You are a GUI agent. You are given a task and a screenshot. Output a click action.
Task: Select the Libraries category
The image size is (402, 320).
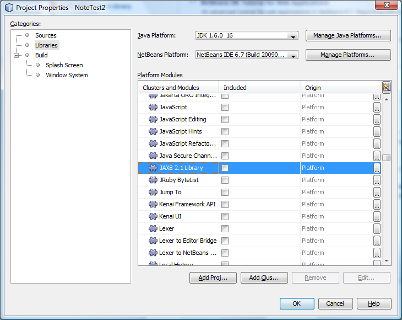coord(46,45)
